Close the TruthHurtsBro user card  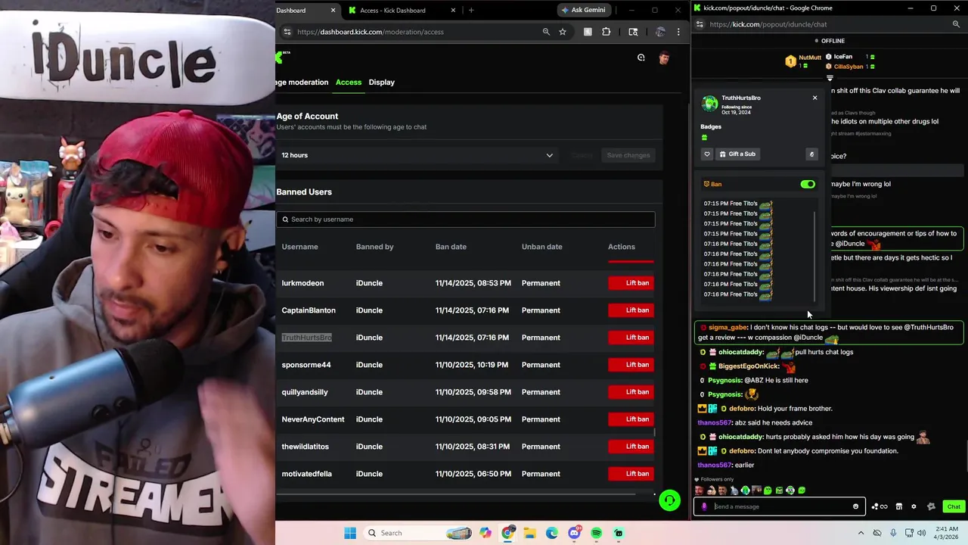click(814, 98)
